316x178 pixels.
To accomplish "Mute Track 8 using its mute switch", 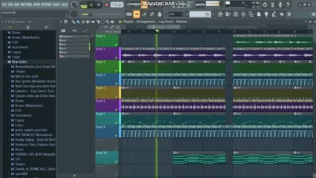I will click(x=116, y=135).
